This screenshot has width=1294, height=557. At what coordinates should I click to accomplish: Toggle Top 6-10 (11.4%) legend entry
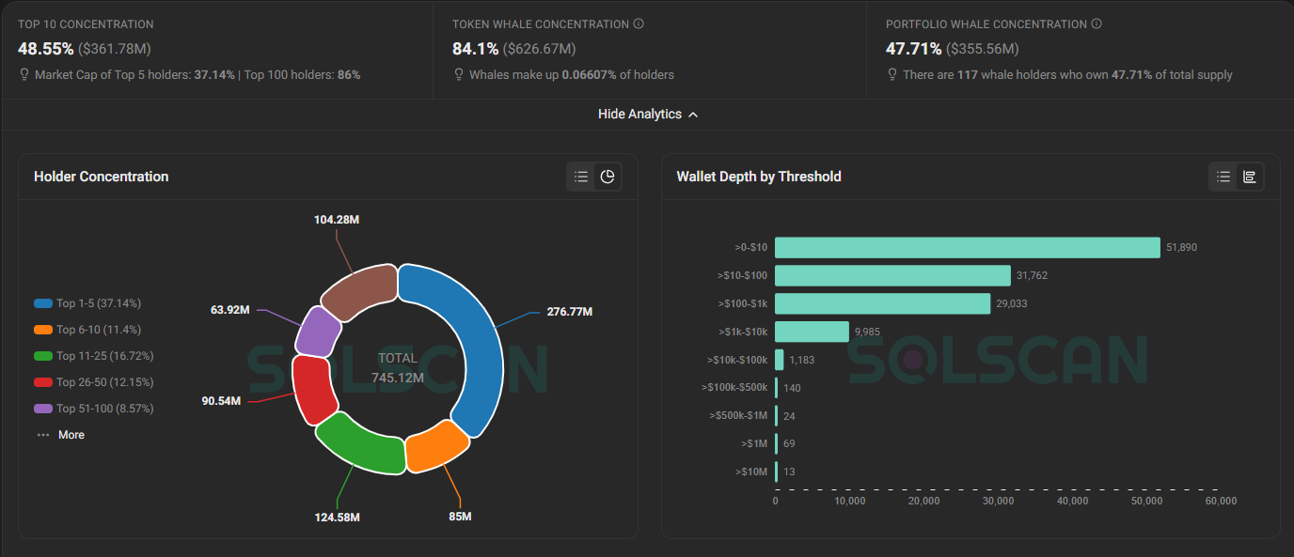pyautogui.click(x=87, y=330)
